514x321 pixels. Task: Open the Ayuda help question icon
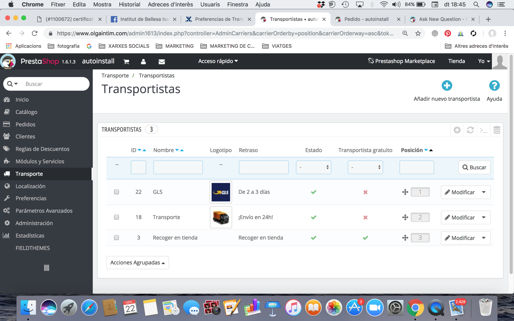click(x=494, y=86)
